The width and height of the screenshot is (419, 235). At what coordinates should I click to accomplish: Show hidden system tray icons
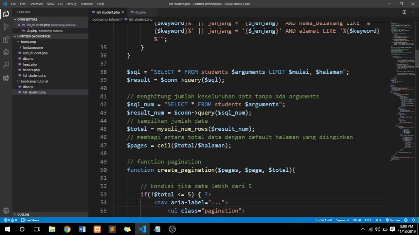[363, 229]
